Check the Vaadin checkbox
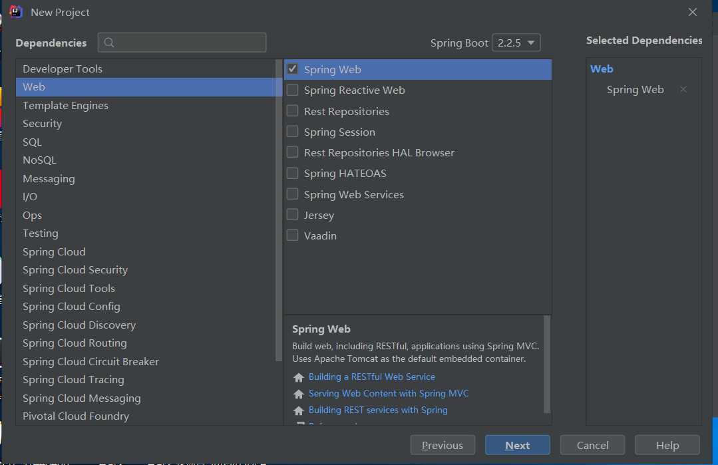This screenshot has height=465, width=718. pos(293,235)
